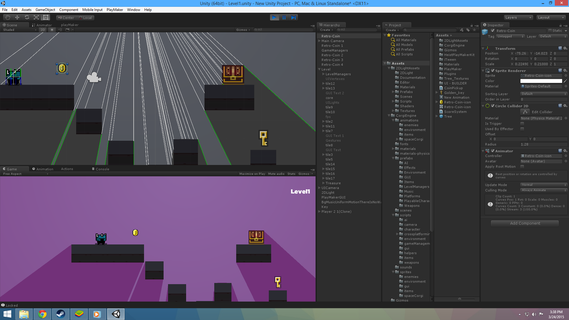569x320 pixels.
Task: Click the Project search-by-label icon
Action: coord(468,30)
